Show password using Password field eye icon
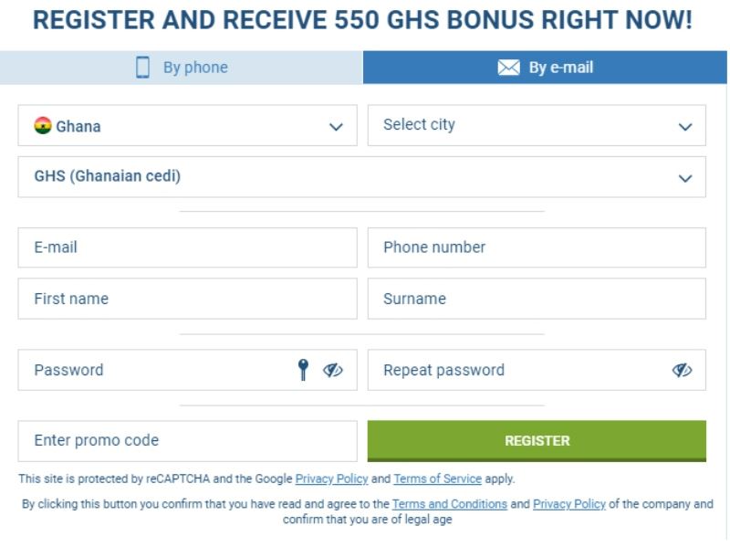Viewport: 730px width, 547px height. coord(332,370)
